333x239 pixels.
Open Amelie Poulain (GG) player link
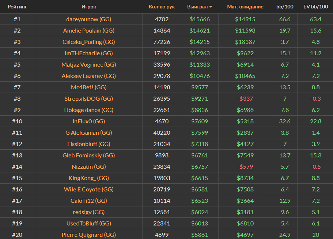coord(89,30)
